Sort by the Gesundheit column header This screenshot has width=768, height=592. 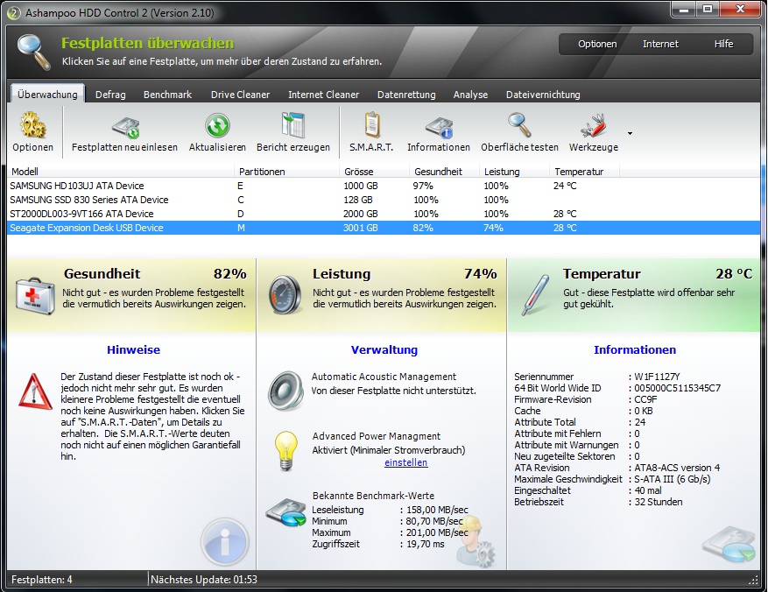(444, 172)
